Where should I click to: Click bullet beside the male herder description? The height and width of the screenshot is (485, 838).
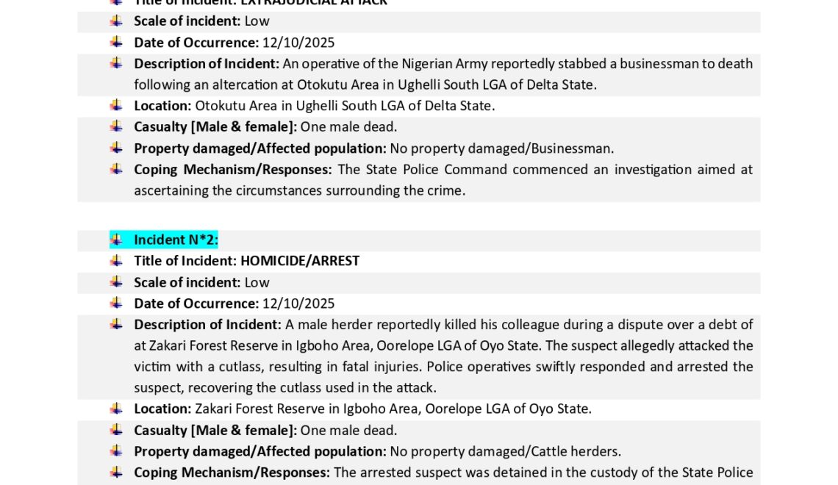116,324
